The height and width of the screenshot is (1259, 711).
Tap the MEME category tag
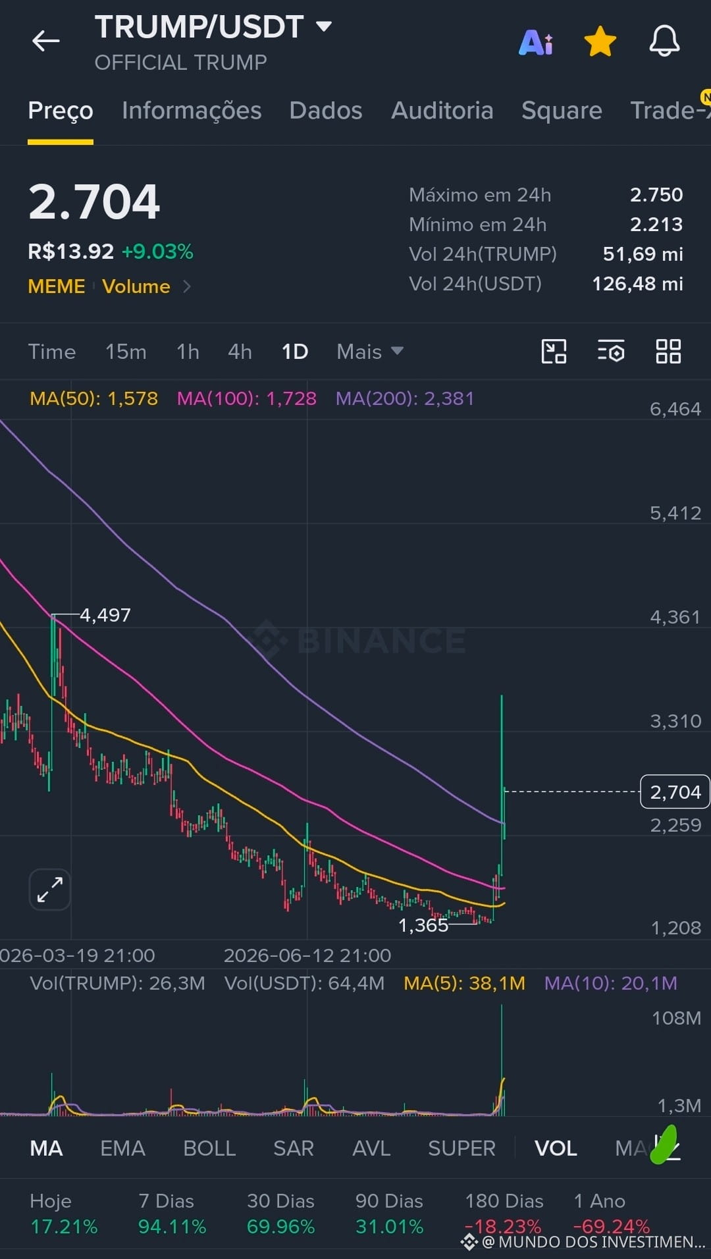[x=57, y=286]
